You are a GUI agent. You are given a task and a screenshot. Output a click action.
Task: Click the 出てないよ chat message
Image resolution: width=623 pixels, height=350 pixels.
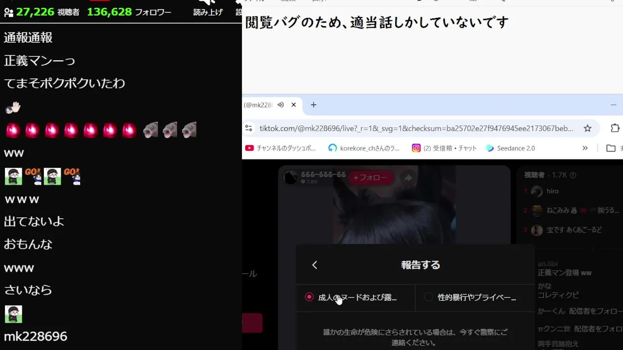tap(34, 222)
